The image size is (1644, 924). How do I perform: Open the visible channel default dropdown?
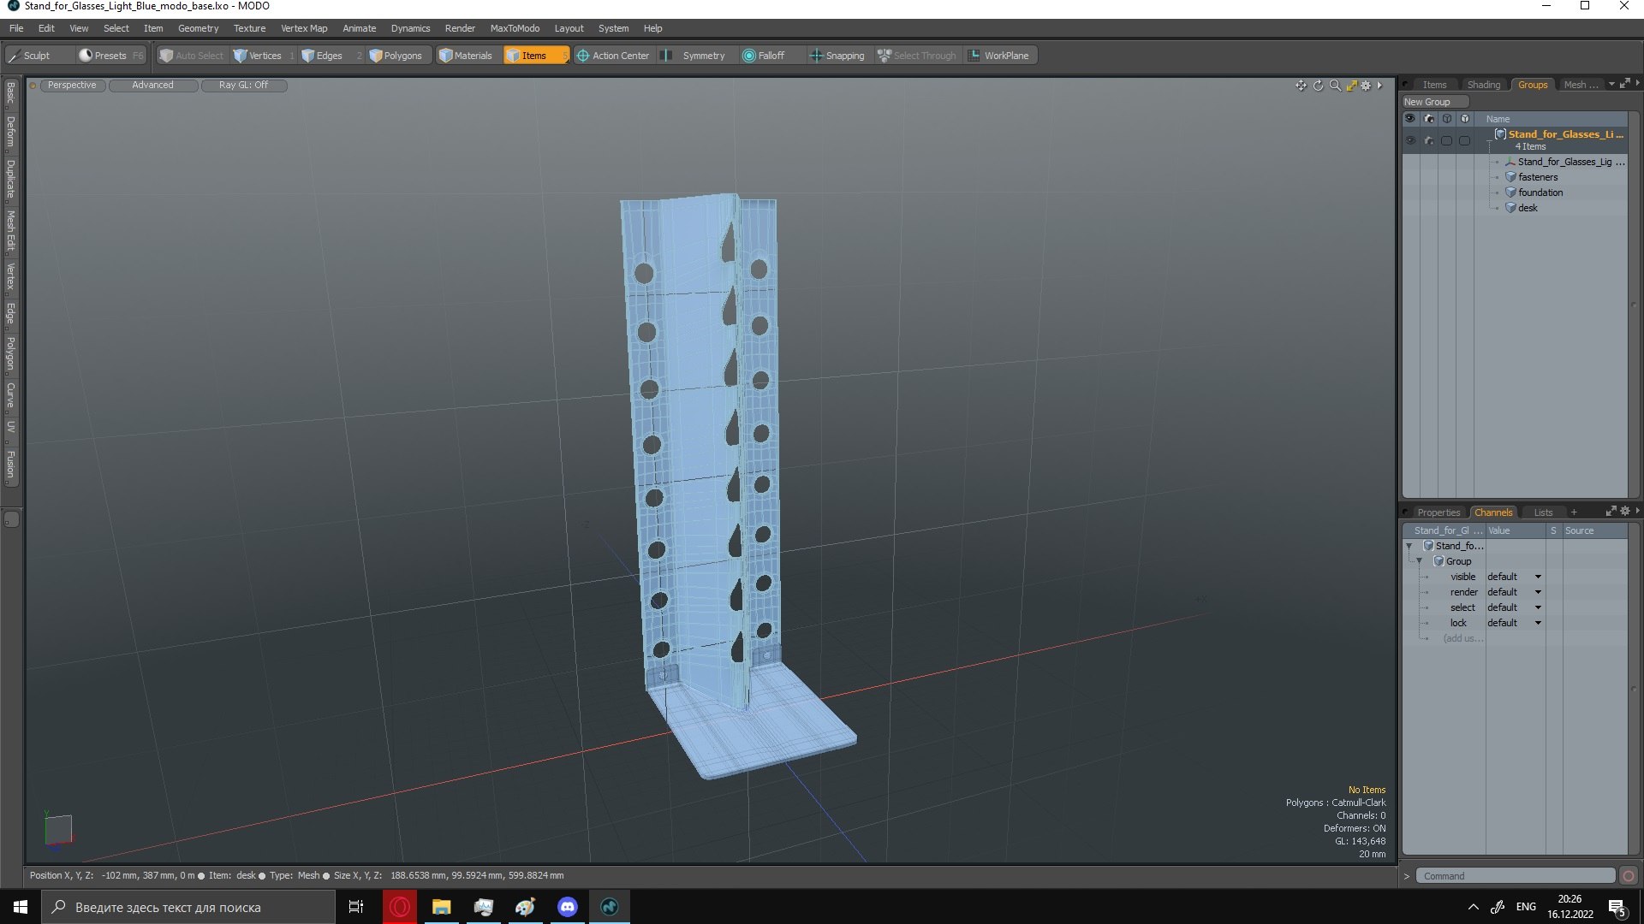[1538, 577]
